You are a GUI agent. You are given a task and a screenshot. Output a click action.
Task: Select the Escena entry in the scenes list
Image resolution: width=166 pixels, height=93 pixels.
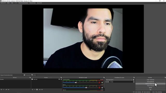click(15, 79)
